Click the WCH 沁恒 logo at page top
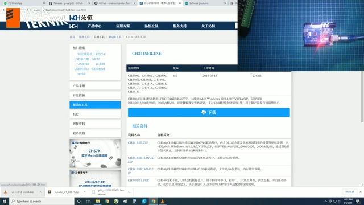Screen dimensions: 364x205 coord(81,18)
